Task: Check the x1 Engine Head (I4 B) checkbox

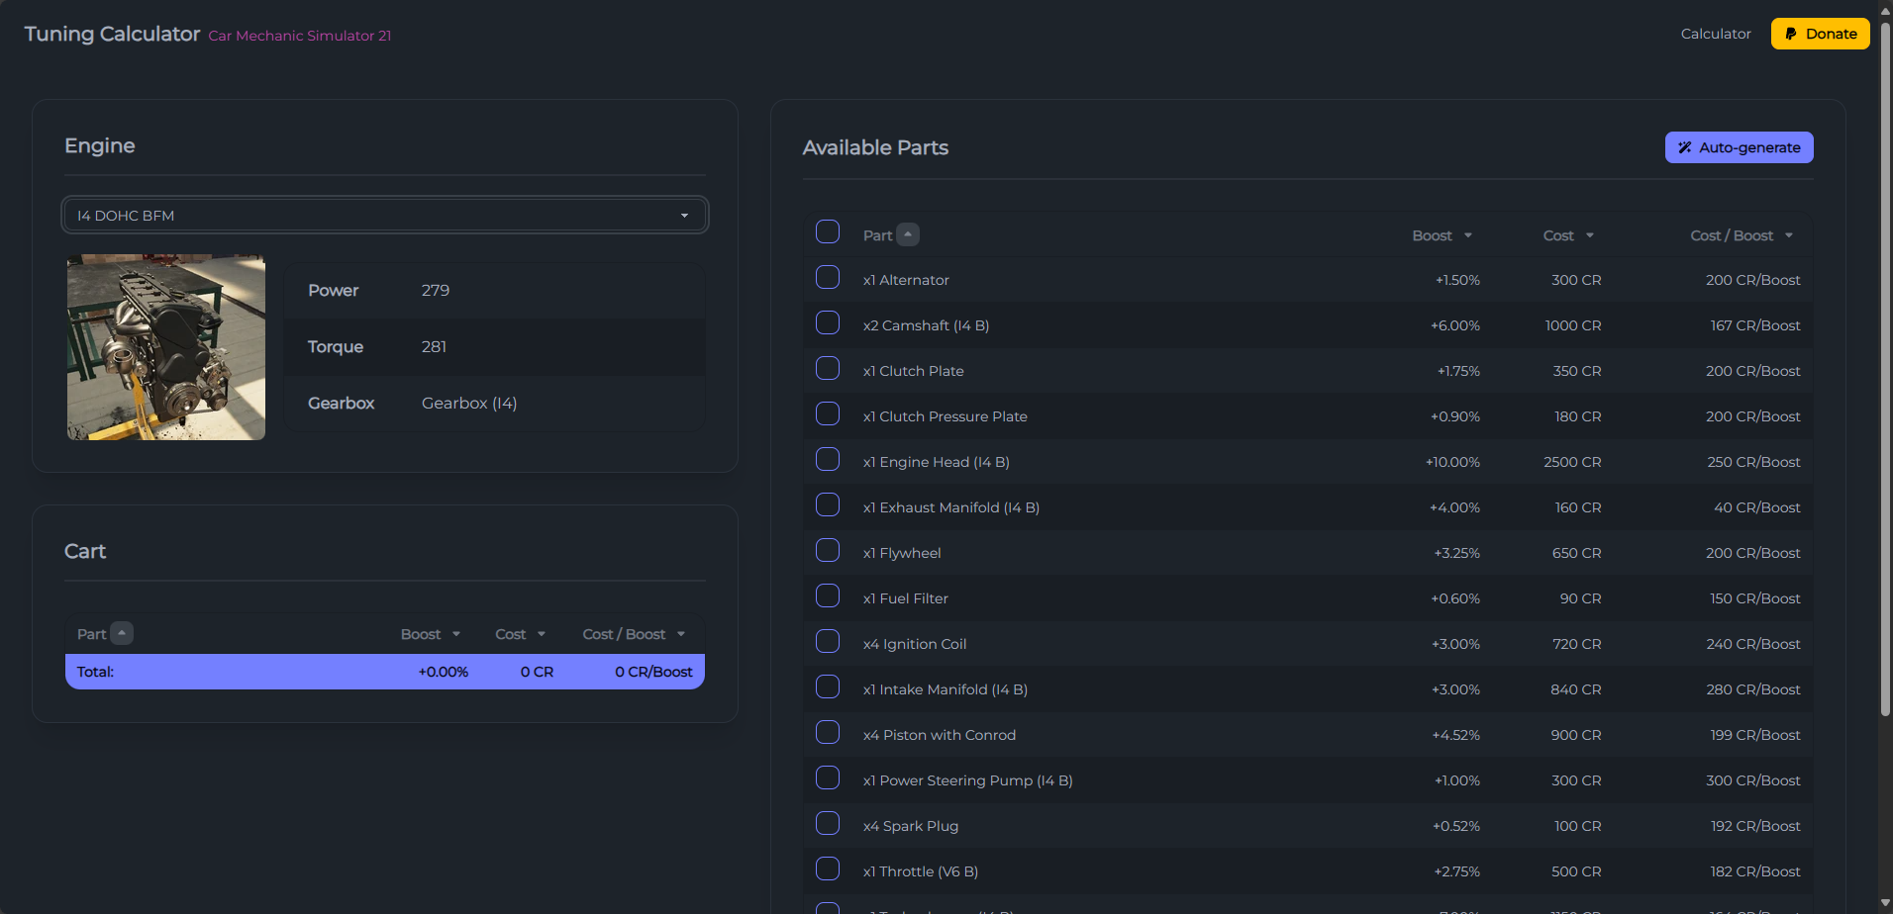Action: tap(828, 459)
